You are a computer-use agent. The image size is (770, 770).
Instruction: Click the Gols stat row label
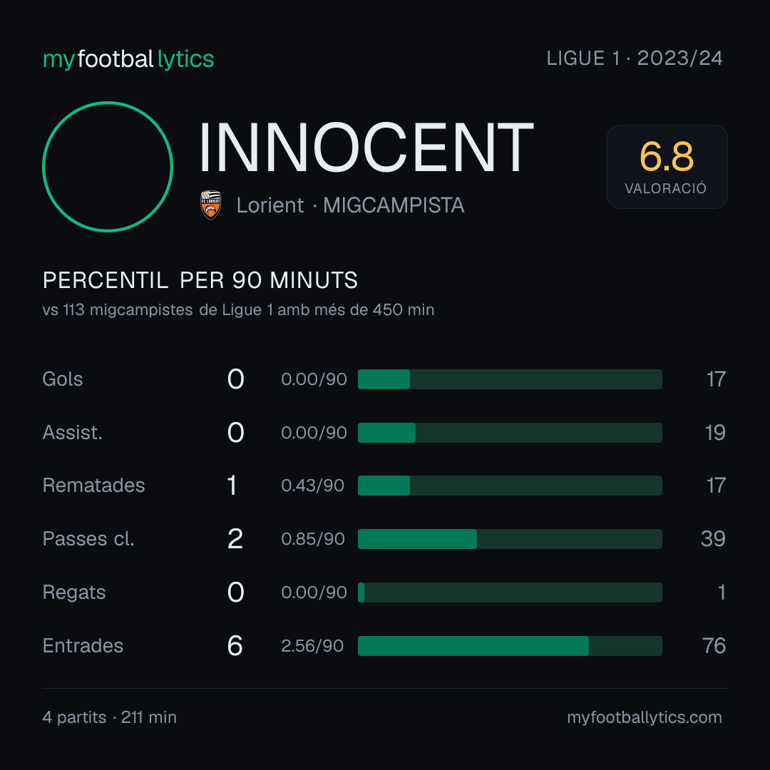(62, 379)
